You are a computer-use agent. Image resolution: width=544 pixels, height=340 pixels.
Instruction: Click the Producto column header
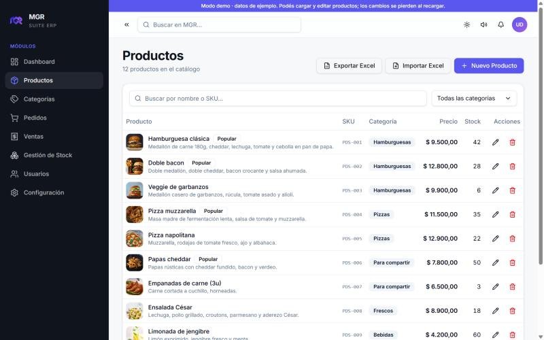139,122
